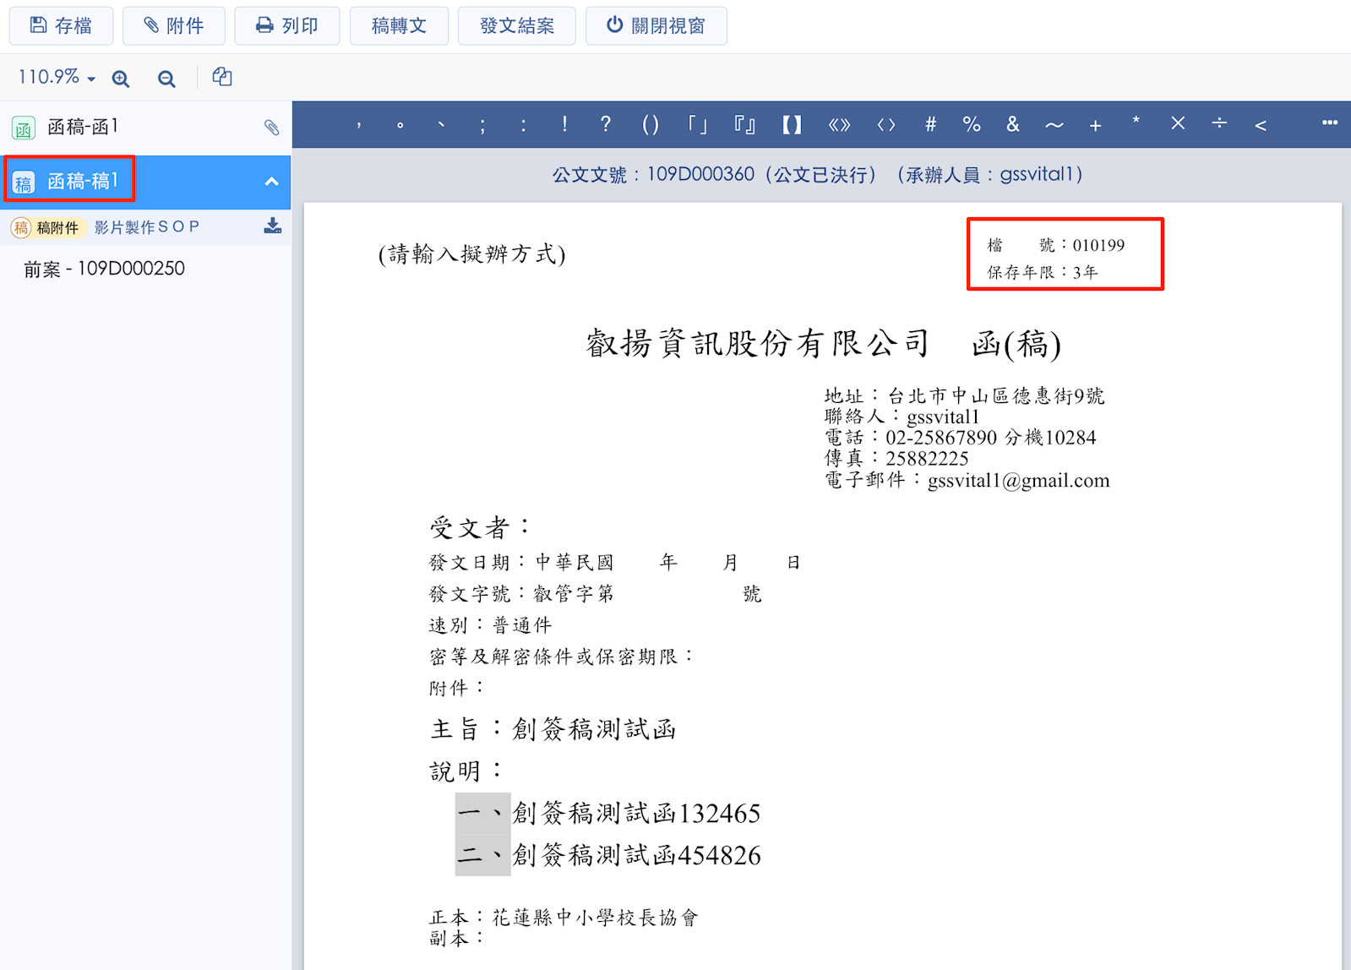Click the 稿轉文 button
1351x970 pixels.
coord(399,26)
